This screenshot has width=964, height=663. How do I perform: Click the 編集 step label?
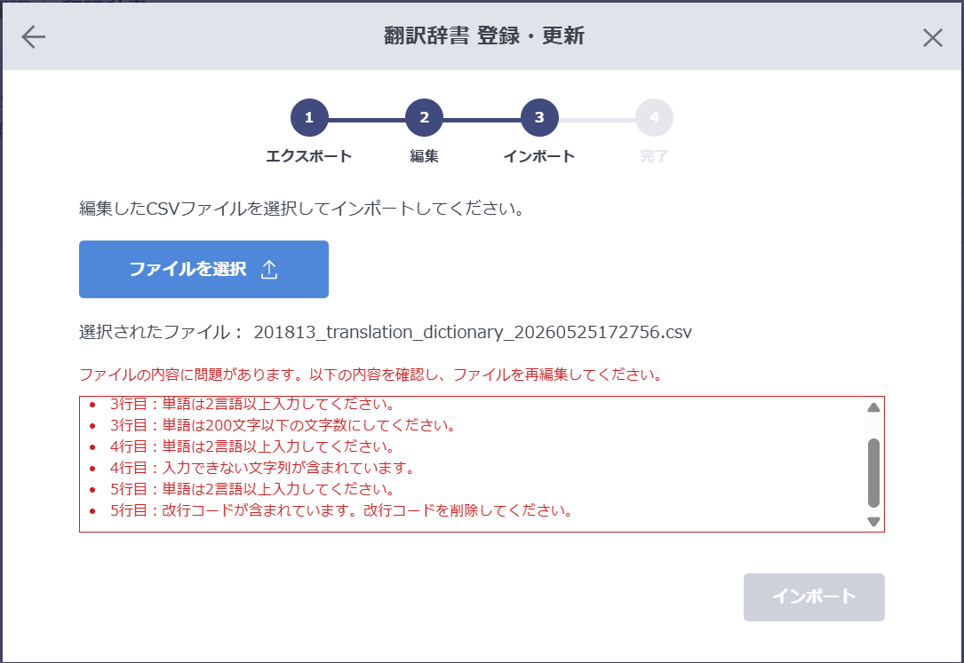tap(424, 156)
